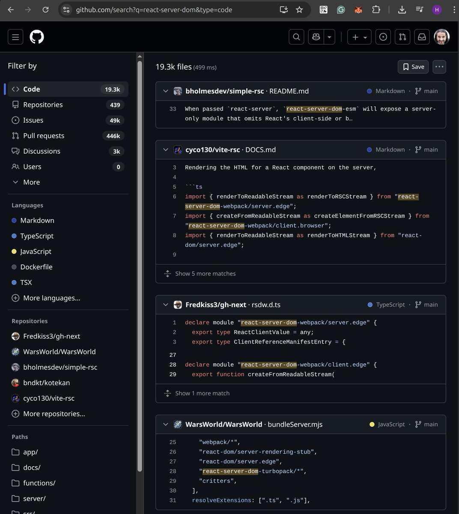
Task: Open the notifications inbox icon
Action: point(422,37)
